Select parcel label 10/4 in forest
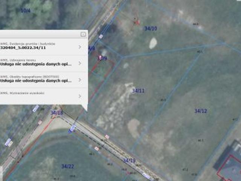This screenshot has width=241, height=181. tap(25, 11)
